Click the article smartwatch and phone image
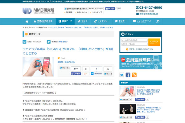The image size is (185, 123). [39, 67]
